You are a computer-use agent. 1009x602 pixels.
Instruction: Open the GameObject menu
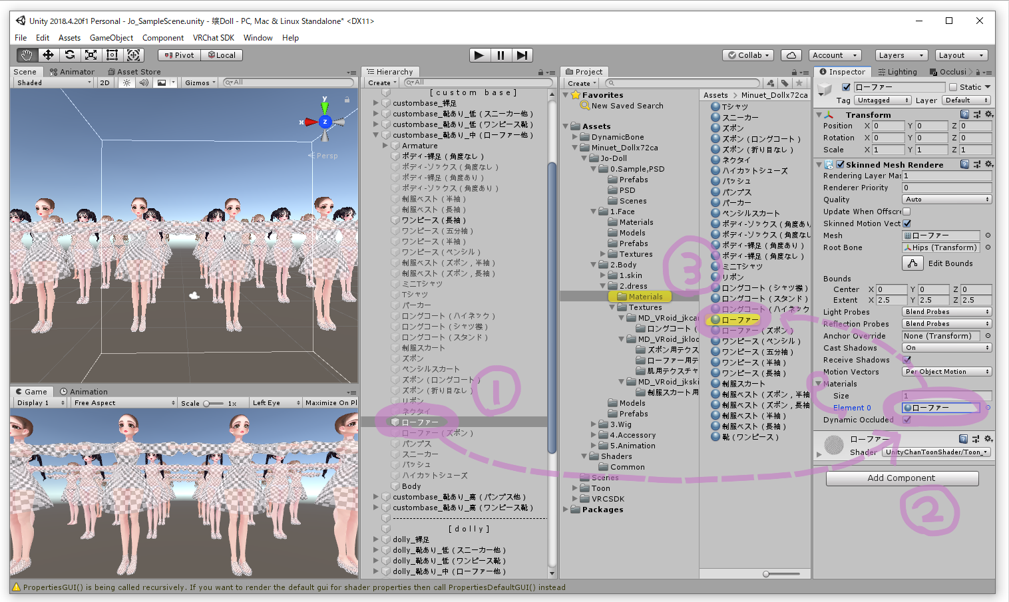[111, 38]
